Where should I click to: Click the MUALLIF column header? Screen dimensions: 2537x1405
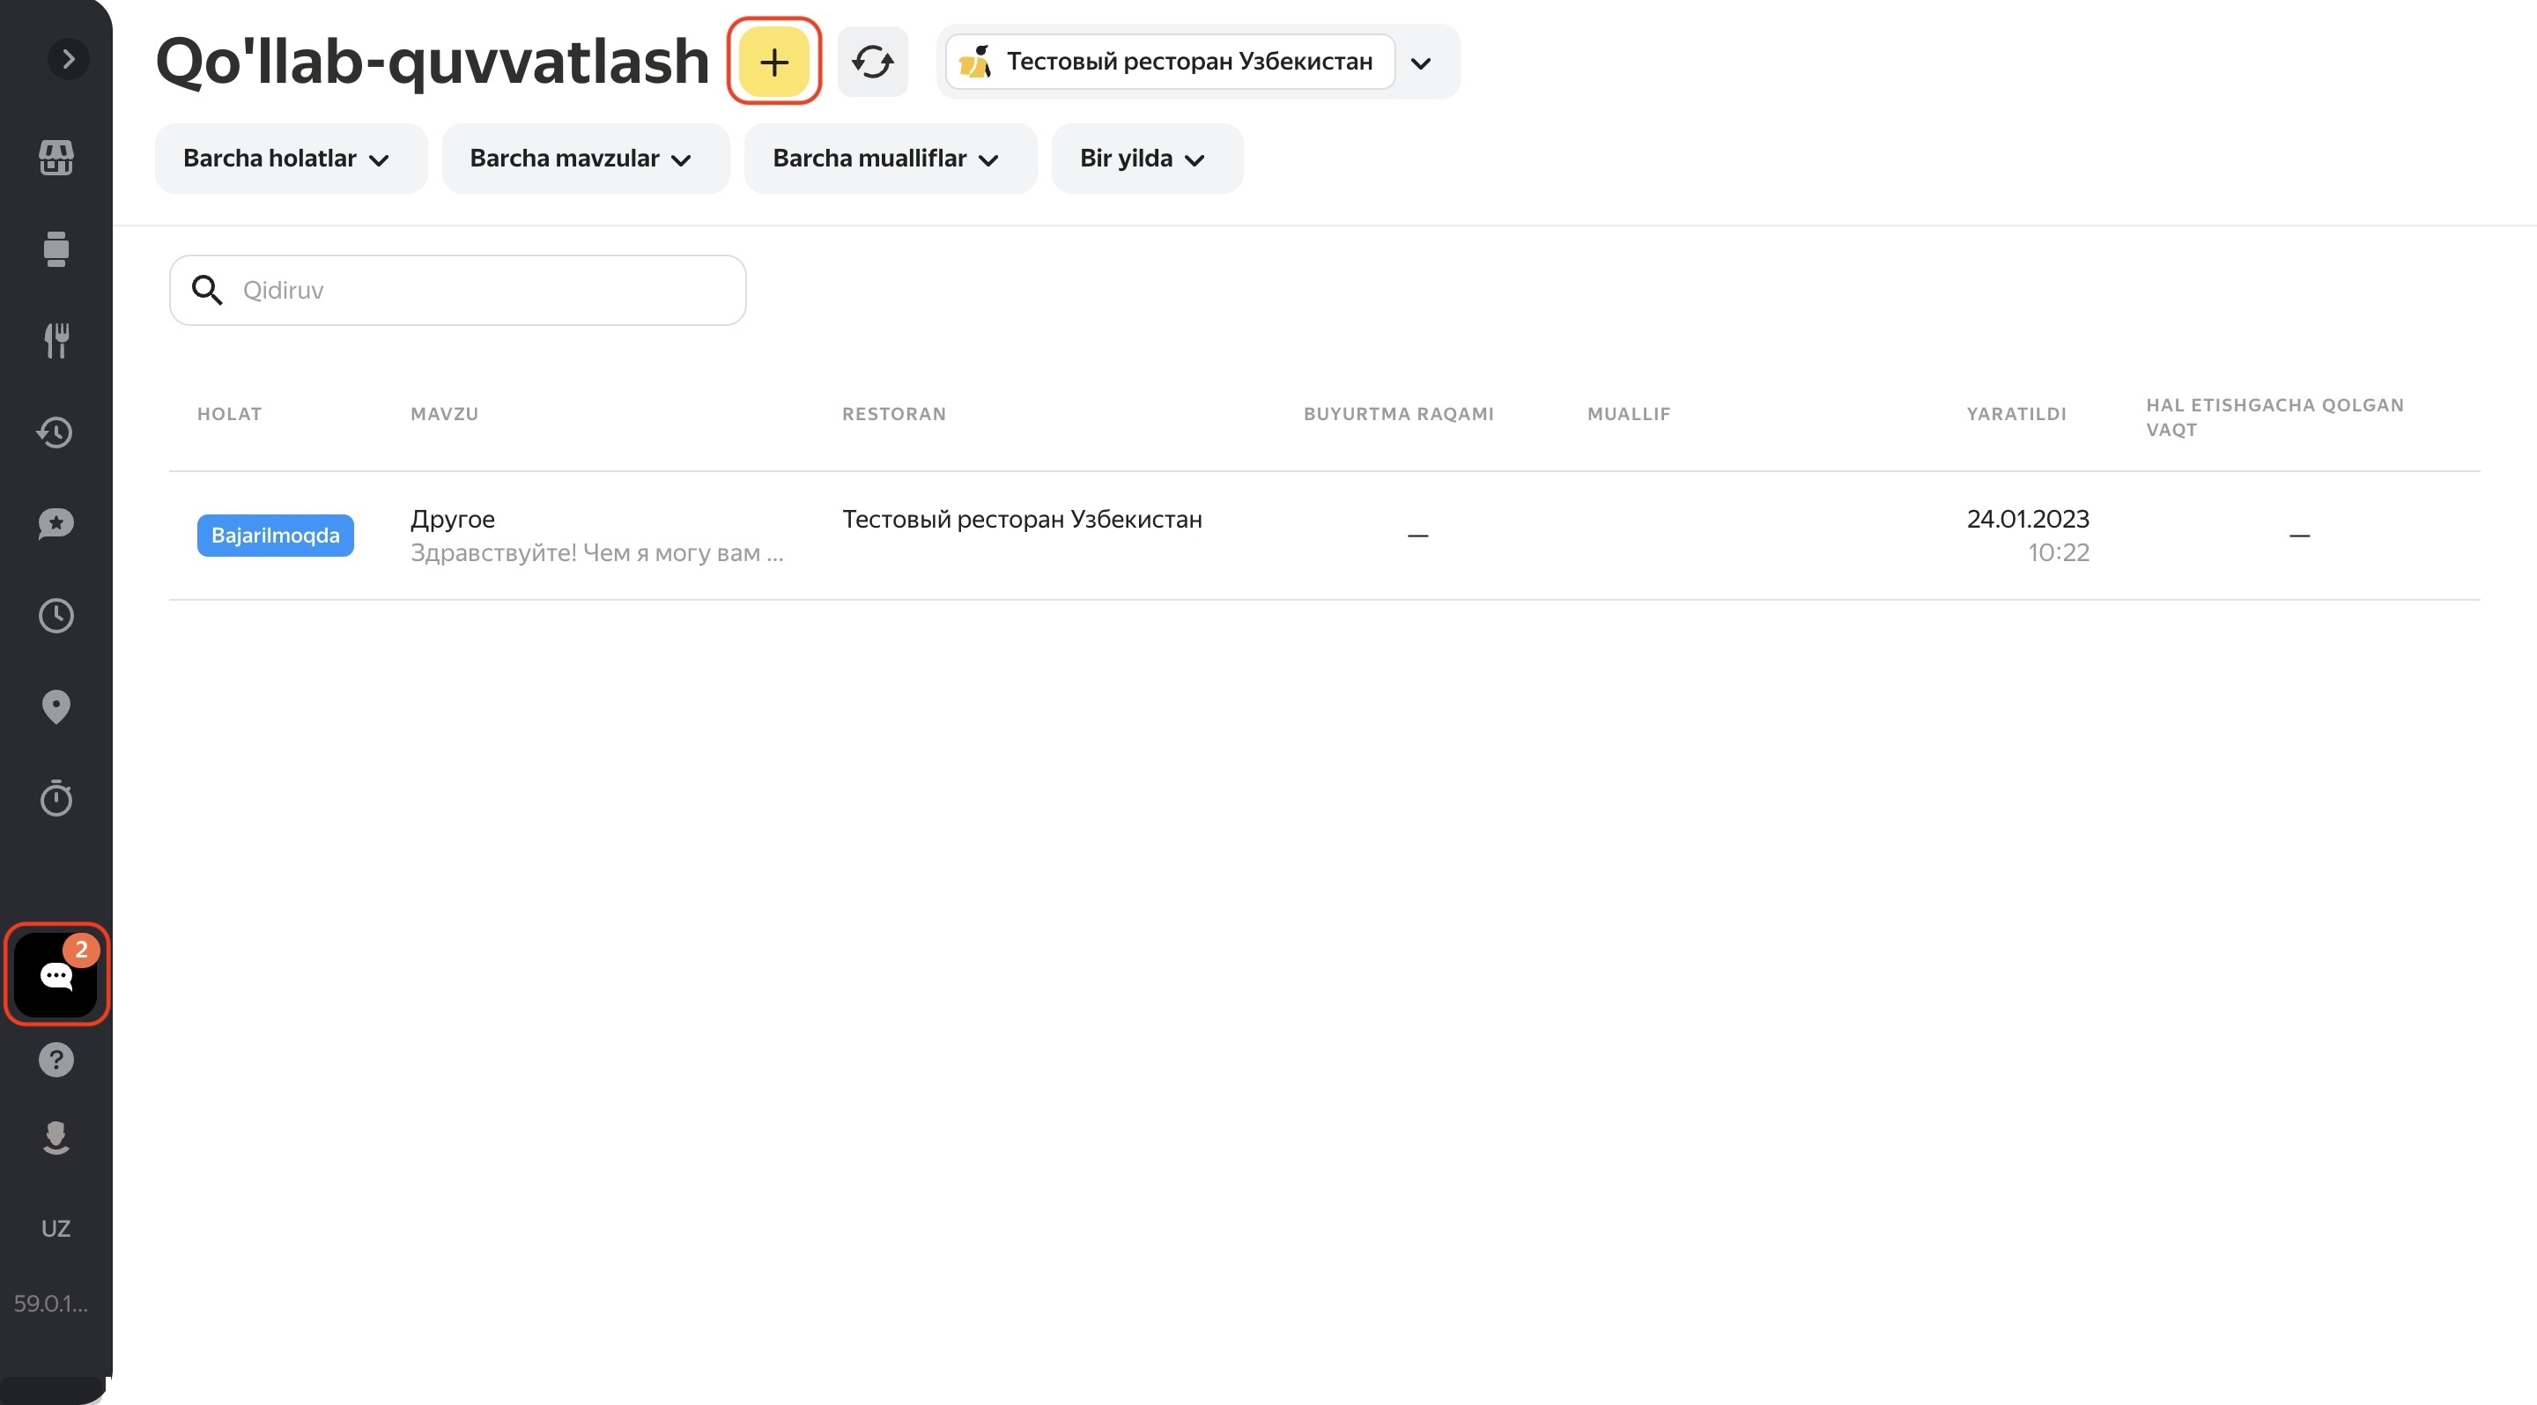coord(1629,415)
